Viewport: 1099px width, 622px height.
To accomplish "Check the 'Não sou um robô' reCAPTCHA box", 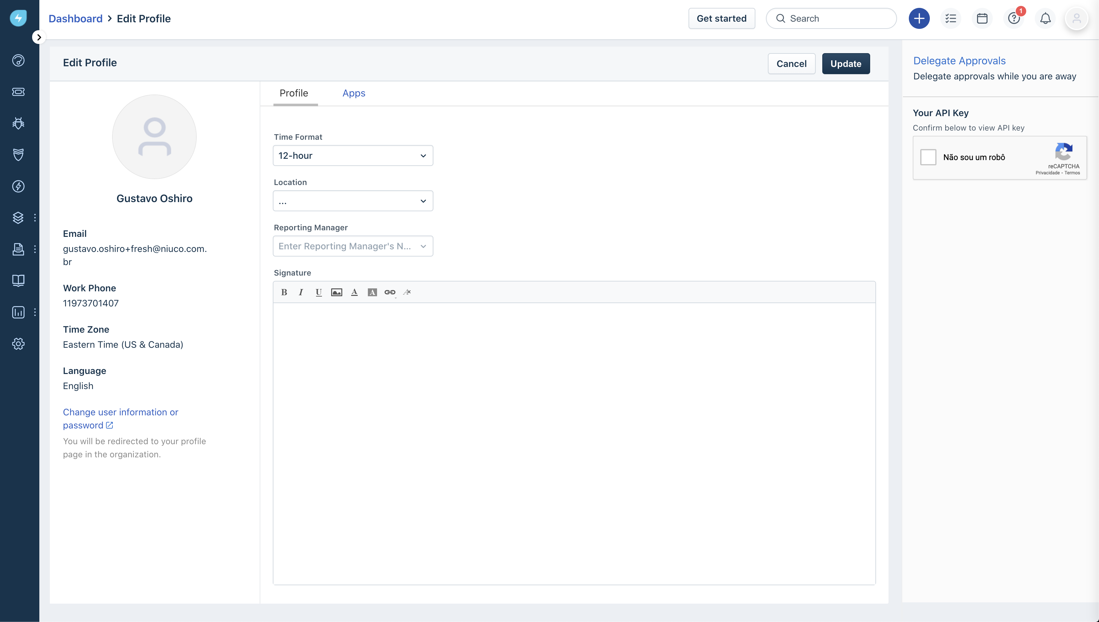I will 928,157.
